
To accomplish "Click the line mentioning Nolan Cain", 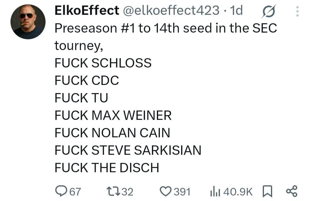I will coord(112,133).
